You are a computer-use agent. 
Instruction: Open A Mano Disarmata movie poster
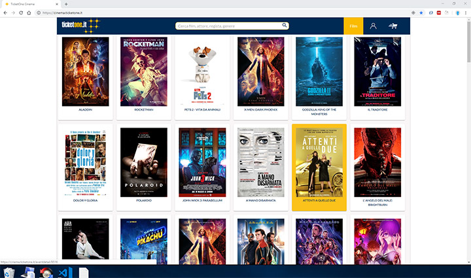click(x=261, y=162)
